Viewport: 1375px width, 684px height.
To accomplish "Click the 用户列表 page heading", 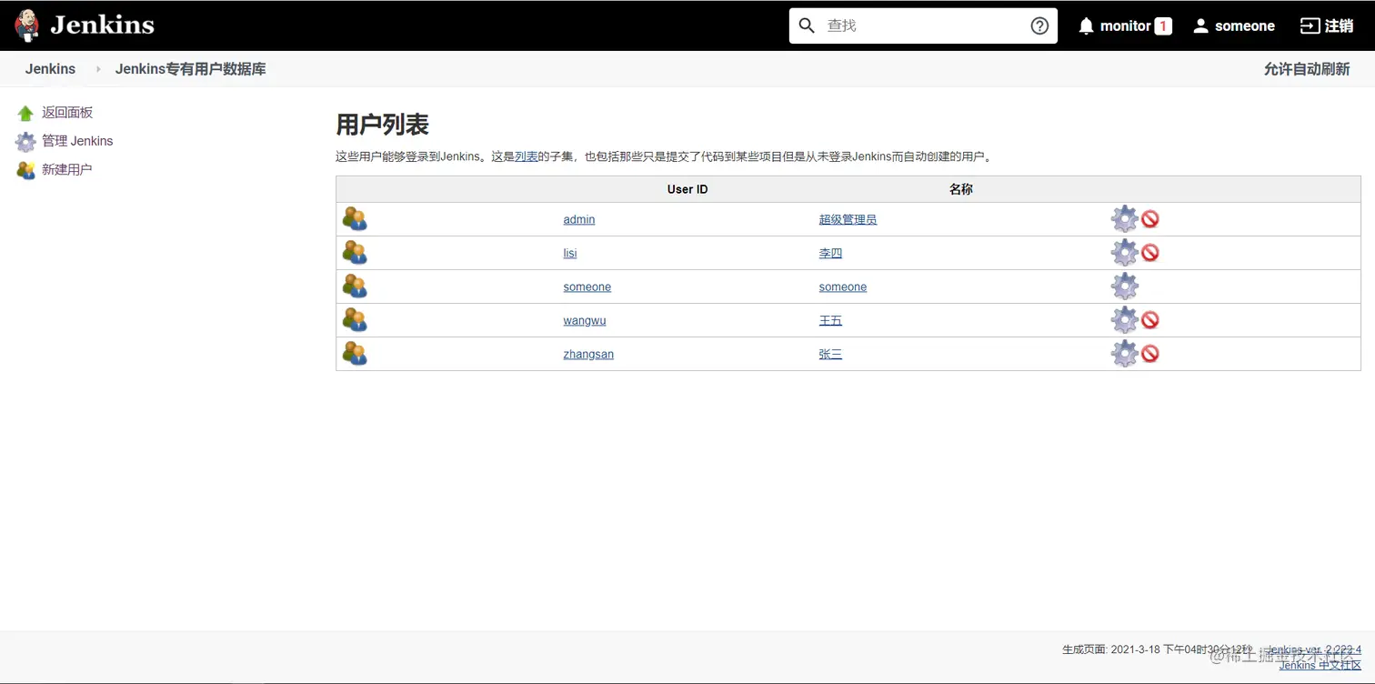I will pyautogui.click(x=382, y=125).
